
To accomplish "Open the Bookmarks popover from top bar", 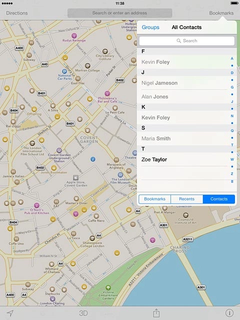I will [221, 13].
